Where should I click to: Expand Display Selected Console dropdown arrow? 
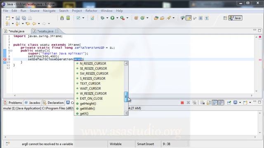tap(240, 102)
